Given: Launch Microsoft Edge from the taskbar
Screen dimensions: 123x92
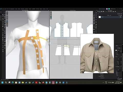Looking at the screenshot, I should pyautogui.click(x=13, y=83).
